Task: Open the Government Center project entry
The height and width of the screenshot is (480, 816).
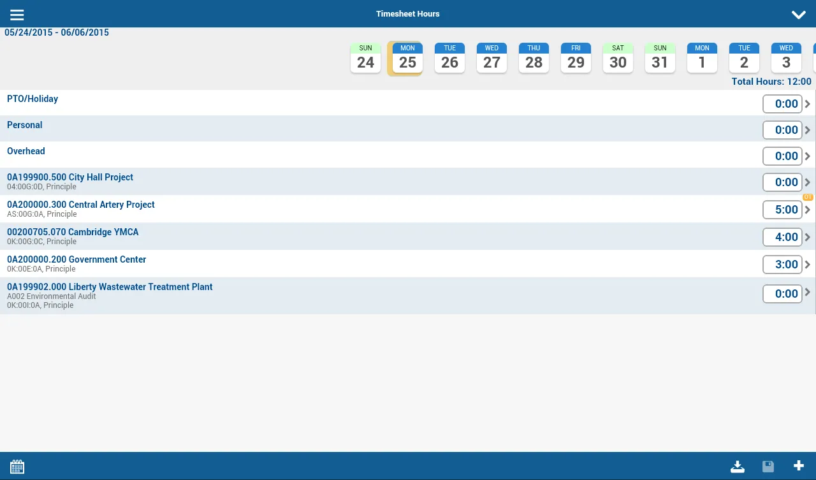Action: 76,259
